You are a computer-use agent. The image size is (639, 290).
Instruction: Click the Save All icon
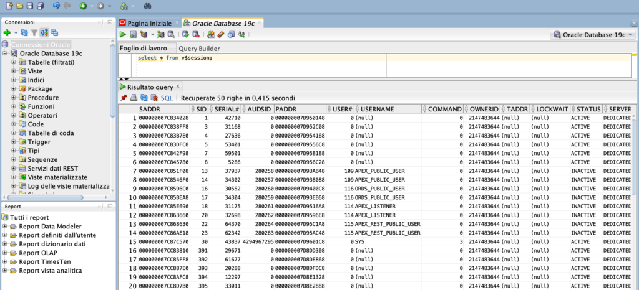pyautogui.click(x=40, y=6)
